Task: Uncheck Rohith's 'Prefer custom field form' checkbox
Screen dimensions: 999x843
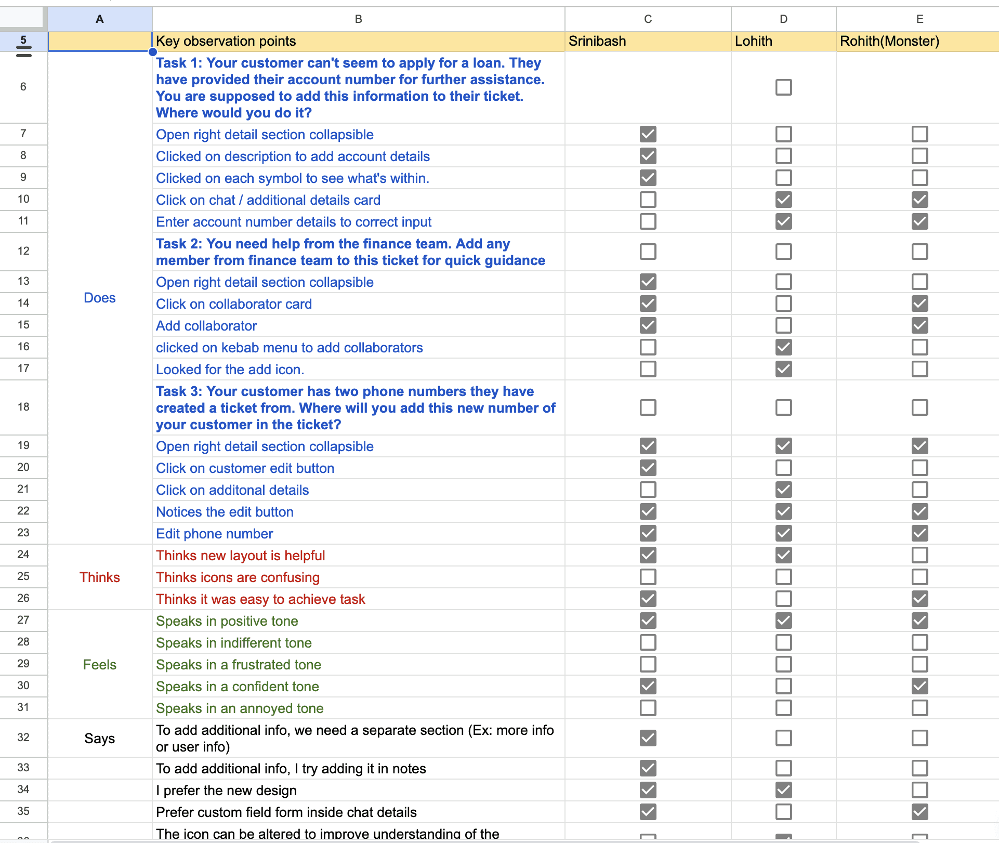Action: (x=919, y=812)
